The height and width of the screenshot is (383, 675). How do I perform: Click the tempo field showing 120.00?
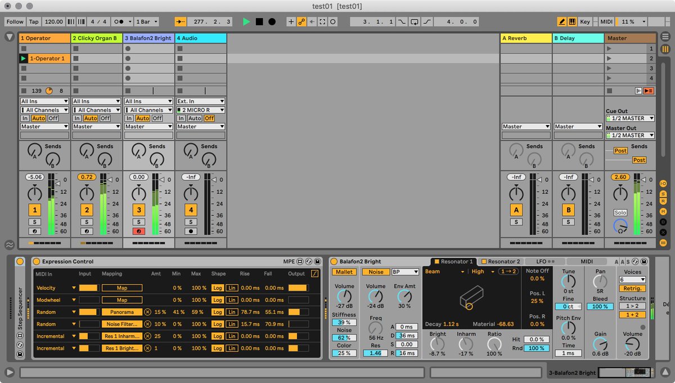(x=55, y=21)
